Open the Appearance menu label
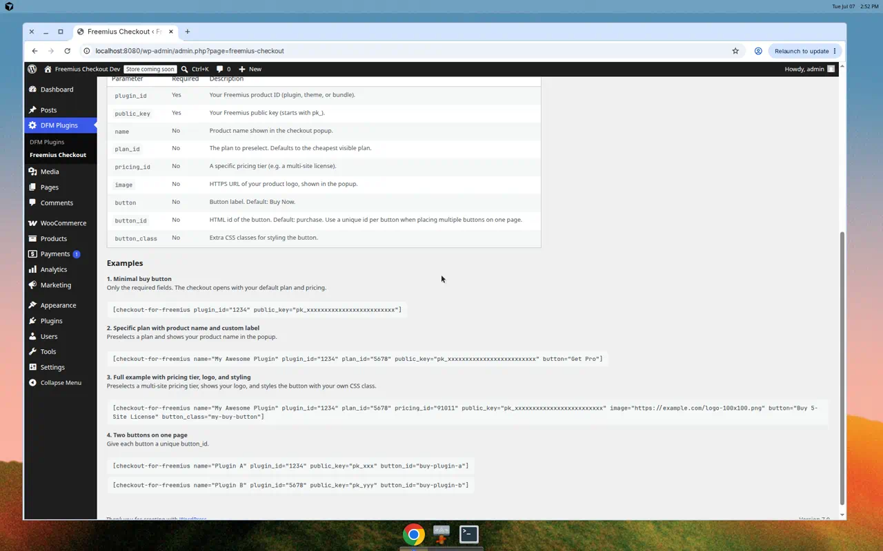Screen dimensions: 883x551 click(58, 305)
